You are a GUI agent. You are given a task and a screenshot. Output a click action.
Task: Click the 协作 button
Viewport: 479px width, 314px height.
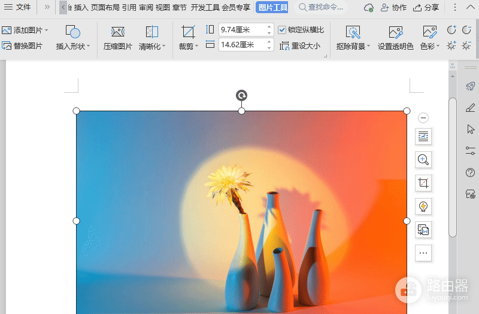393,7
